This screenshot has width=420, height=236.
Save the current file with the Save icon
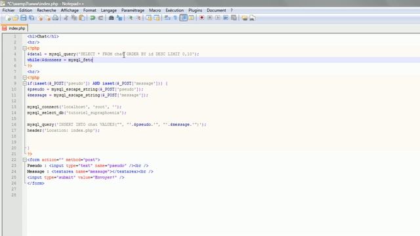(24, 18)
